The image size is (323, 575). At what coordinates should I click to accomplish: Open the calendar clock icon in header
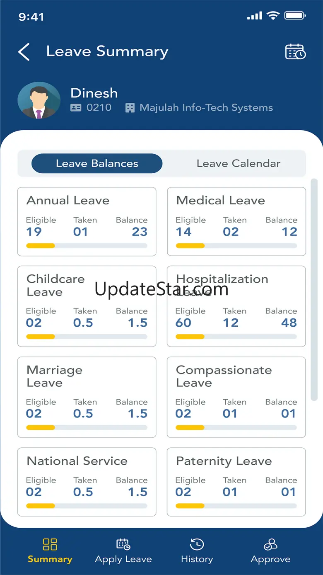pyautogui.click(x=295, y=52)
